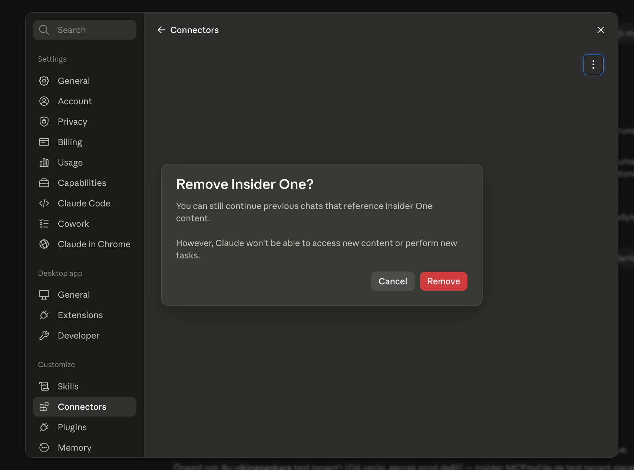Open Developer settings
The width and height of the screenshot is (634, 470).
pos(85,335)
